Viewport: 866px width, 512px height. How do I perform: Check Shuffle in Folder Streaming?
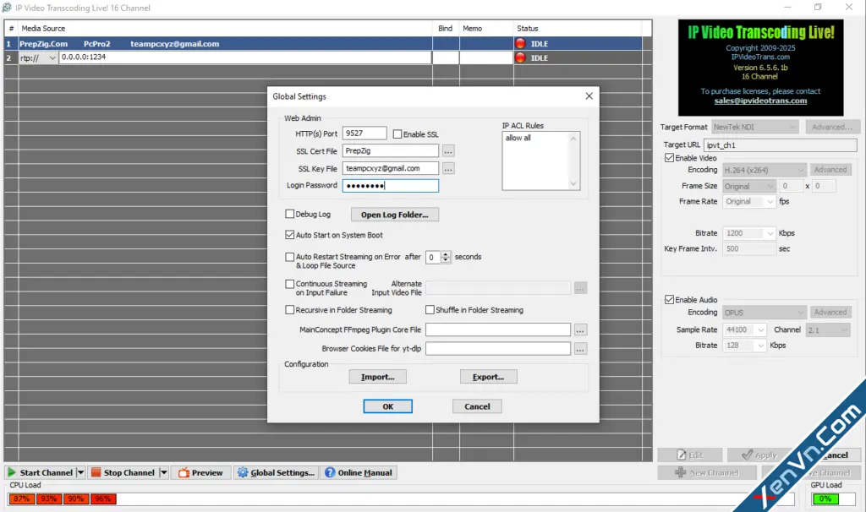coord(430,310)
